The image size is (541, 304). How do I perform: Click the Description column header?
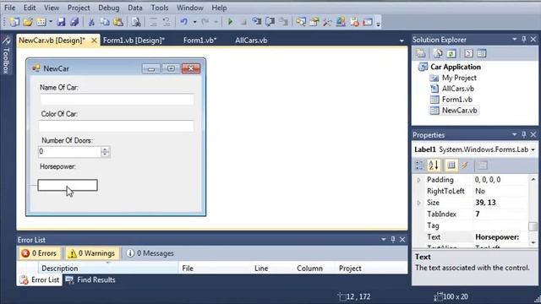(x=108, y=269)
